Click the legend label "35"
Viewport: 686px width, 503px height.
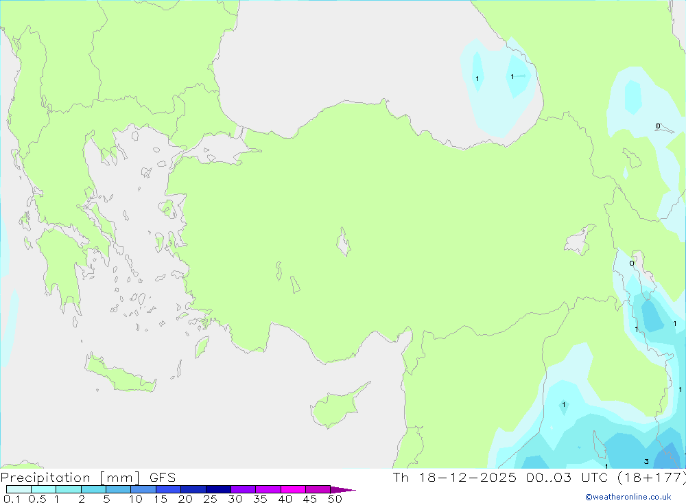(x=260, y=499)
